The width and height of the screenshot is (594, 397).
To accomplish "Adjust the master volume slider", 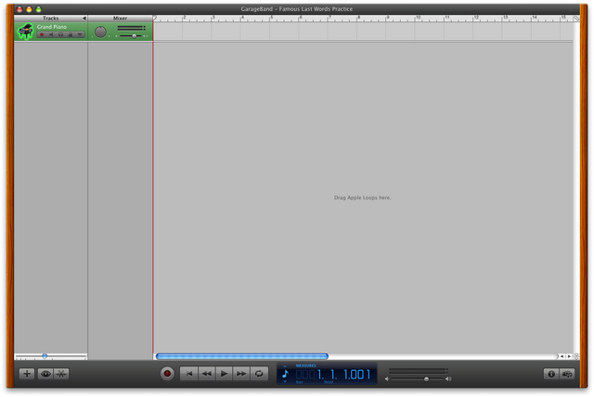I will click(x=426, y=378).
